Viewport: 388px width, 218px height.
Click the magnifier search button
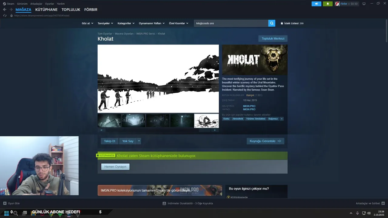[x=272, y=23]
